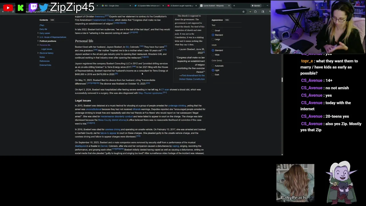Go to Notes section in contents
The image size is (366, 206).
42,57
